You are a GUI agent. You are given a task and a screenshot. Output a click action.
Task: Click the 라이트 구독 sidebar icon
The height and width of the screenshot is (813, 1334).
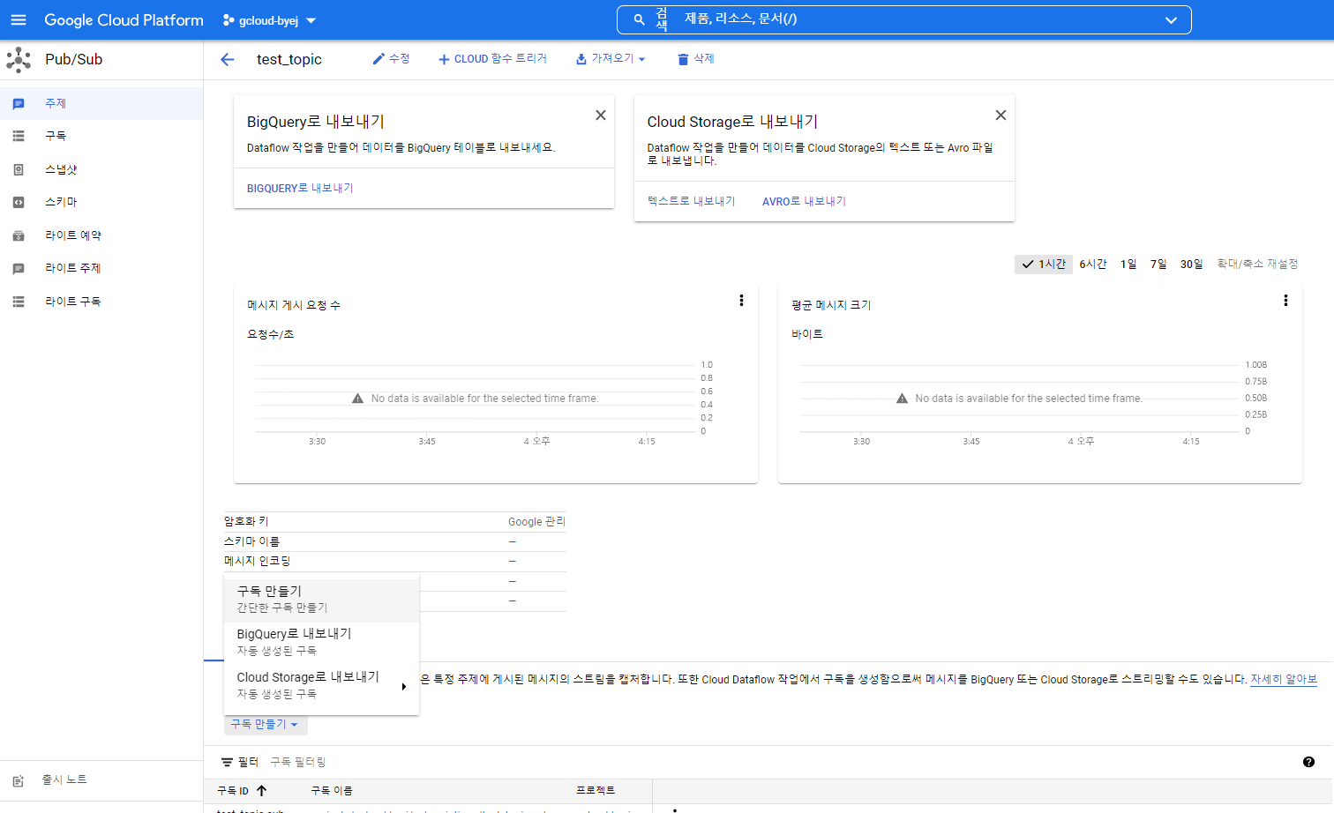(19, 302)
